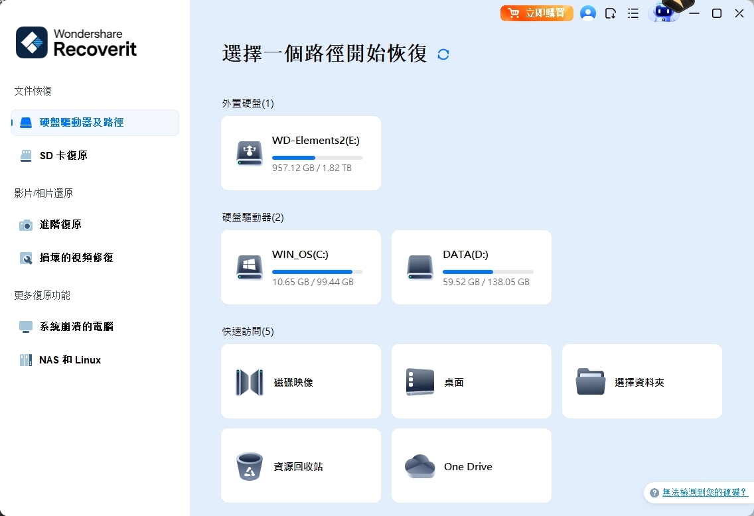
Task: Click the 選擇一個路徑開始恢復 heading
Action: click(325, 53)
